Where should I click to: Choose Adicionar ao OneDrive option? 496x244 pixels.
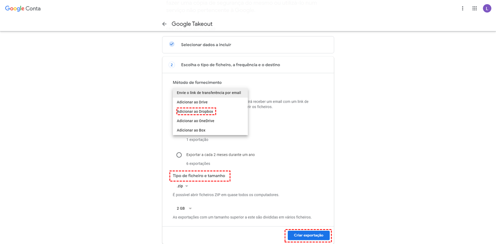[x=210, y=121]
